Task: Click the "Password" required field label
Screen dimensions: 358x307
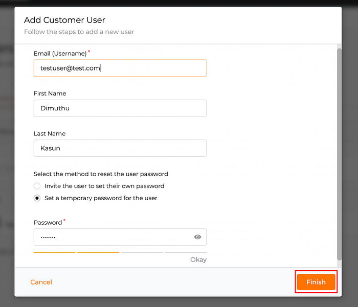Action: click(48, 222)
